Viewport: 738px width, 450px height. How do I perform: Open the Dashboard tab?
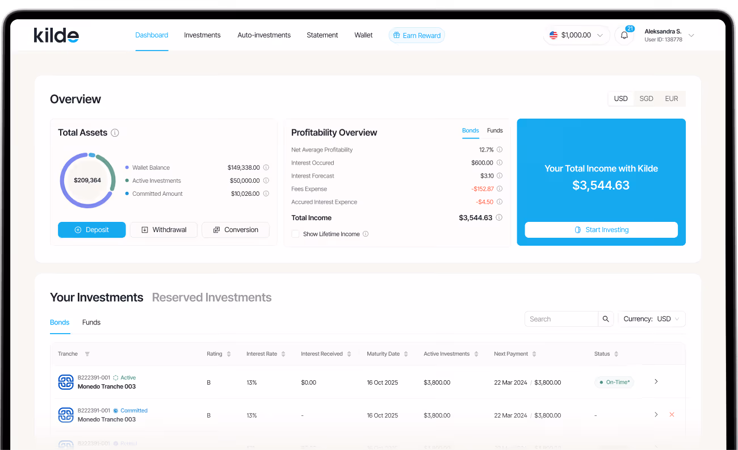click(152, 35)
